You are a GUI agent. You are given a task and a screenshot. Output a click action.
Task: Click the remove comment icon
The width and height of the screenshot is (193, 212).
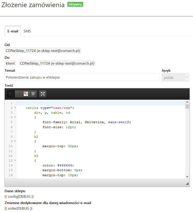[x=26, y=94]
